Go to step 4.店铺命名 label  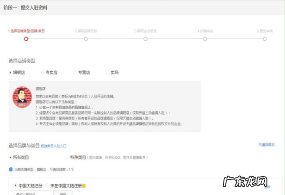pos(205,31)
